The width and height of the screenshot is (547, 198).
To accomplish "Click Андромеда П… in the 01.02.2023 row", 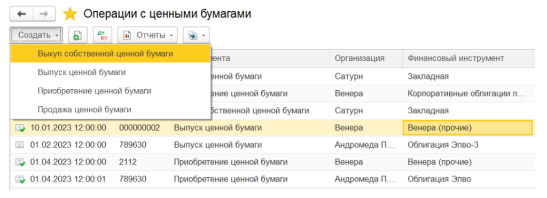I will pos(365,145).
